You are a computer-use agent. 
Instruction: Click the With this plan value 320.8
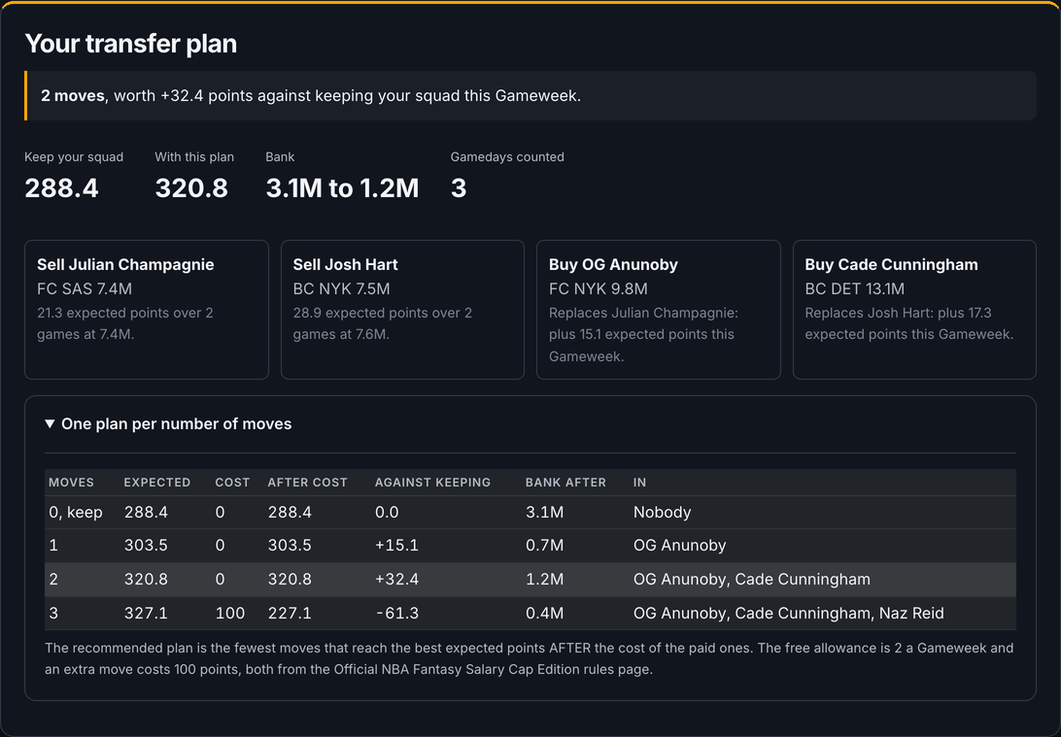(x=191, y=188)
